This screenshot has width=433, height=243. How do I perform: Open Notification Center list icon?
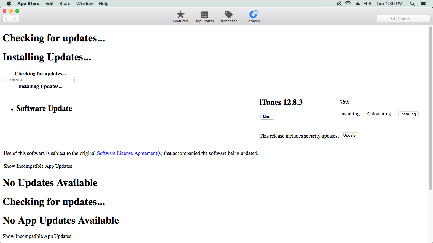coord(423,4)
